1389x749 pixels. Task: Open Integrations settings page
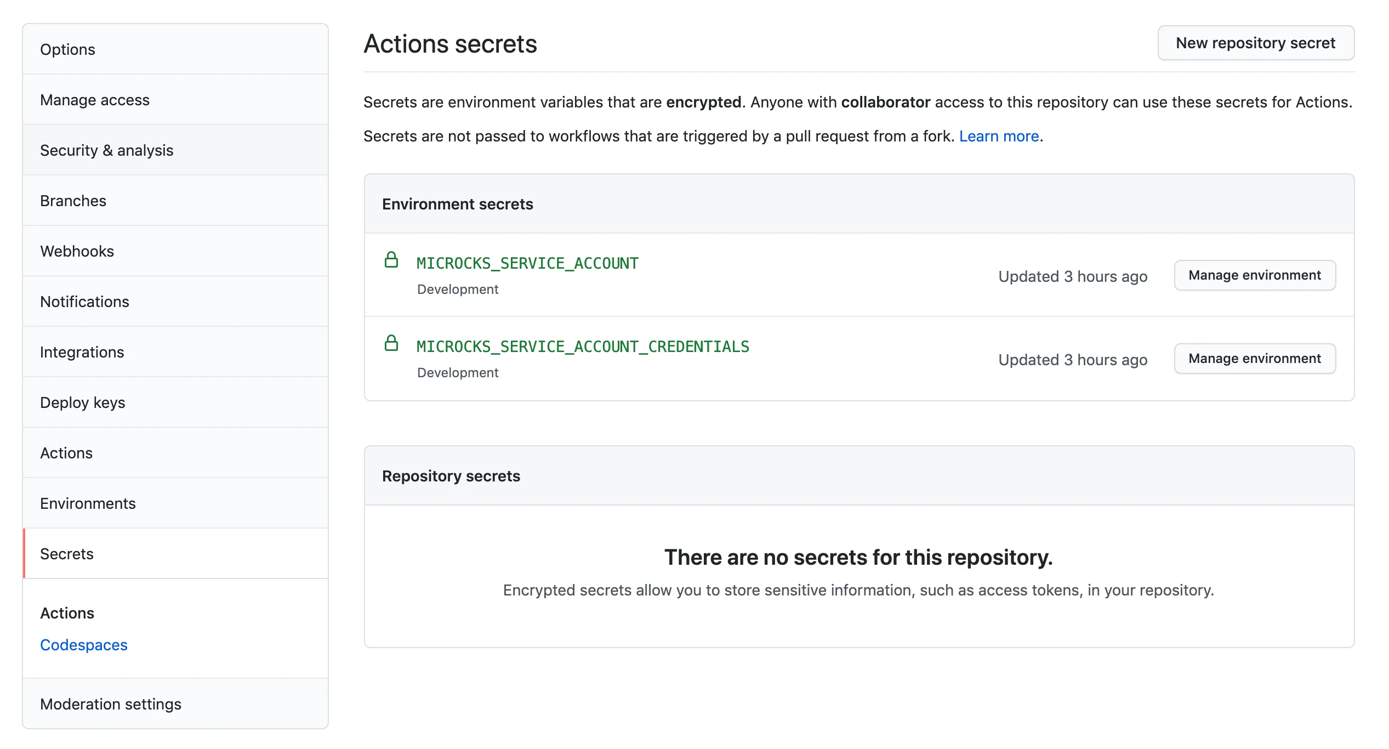(x=82, y=352)
